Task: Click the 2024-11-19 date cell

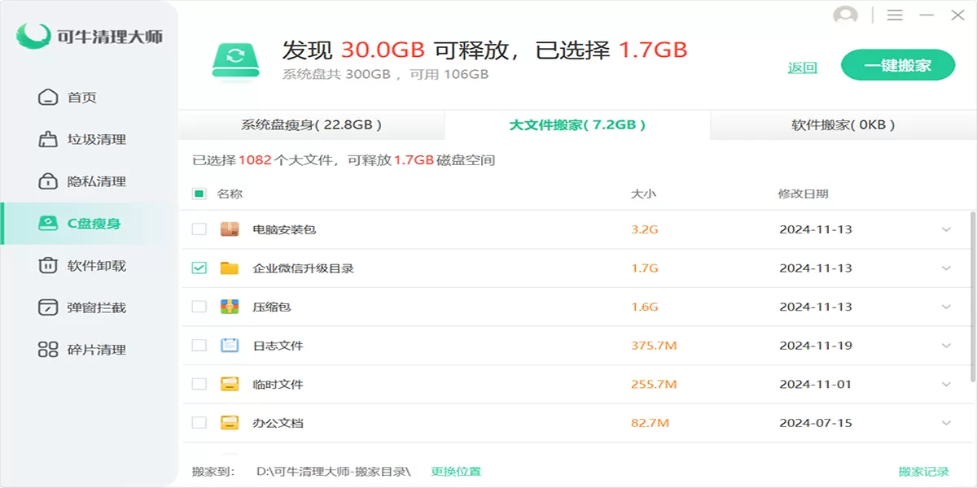Action: (816, 346)
